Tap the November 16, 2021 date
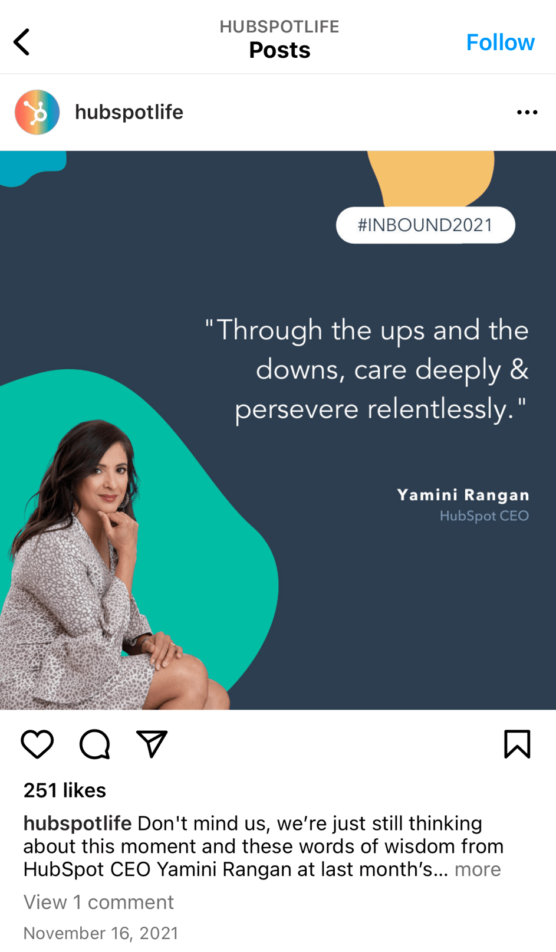Screen dimensions: 556x952 (x=101, y=933)
